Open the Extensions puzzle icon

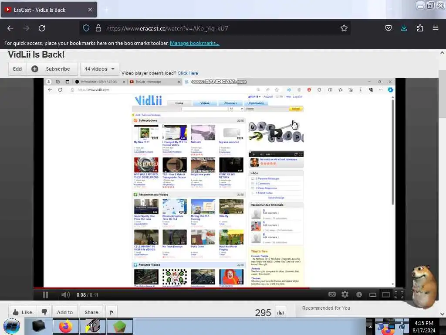[x=420, y=28]
